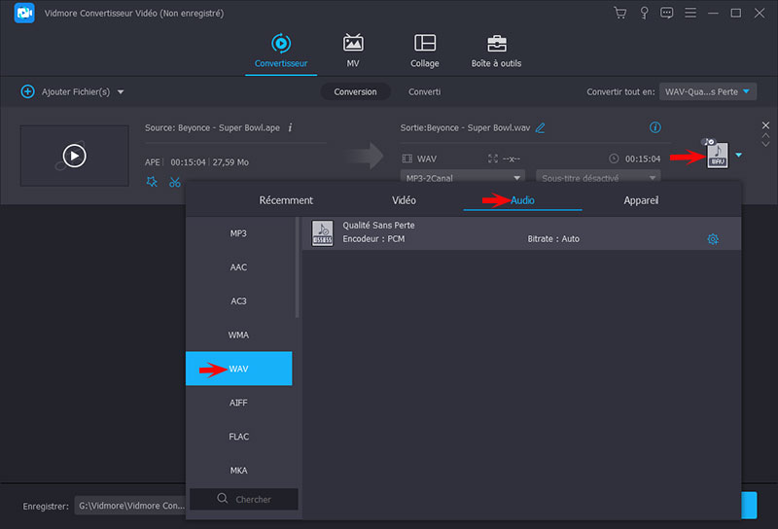Open the Appareil format tab
The width and height of the screenshot is (778, 529).
641,200
